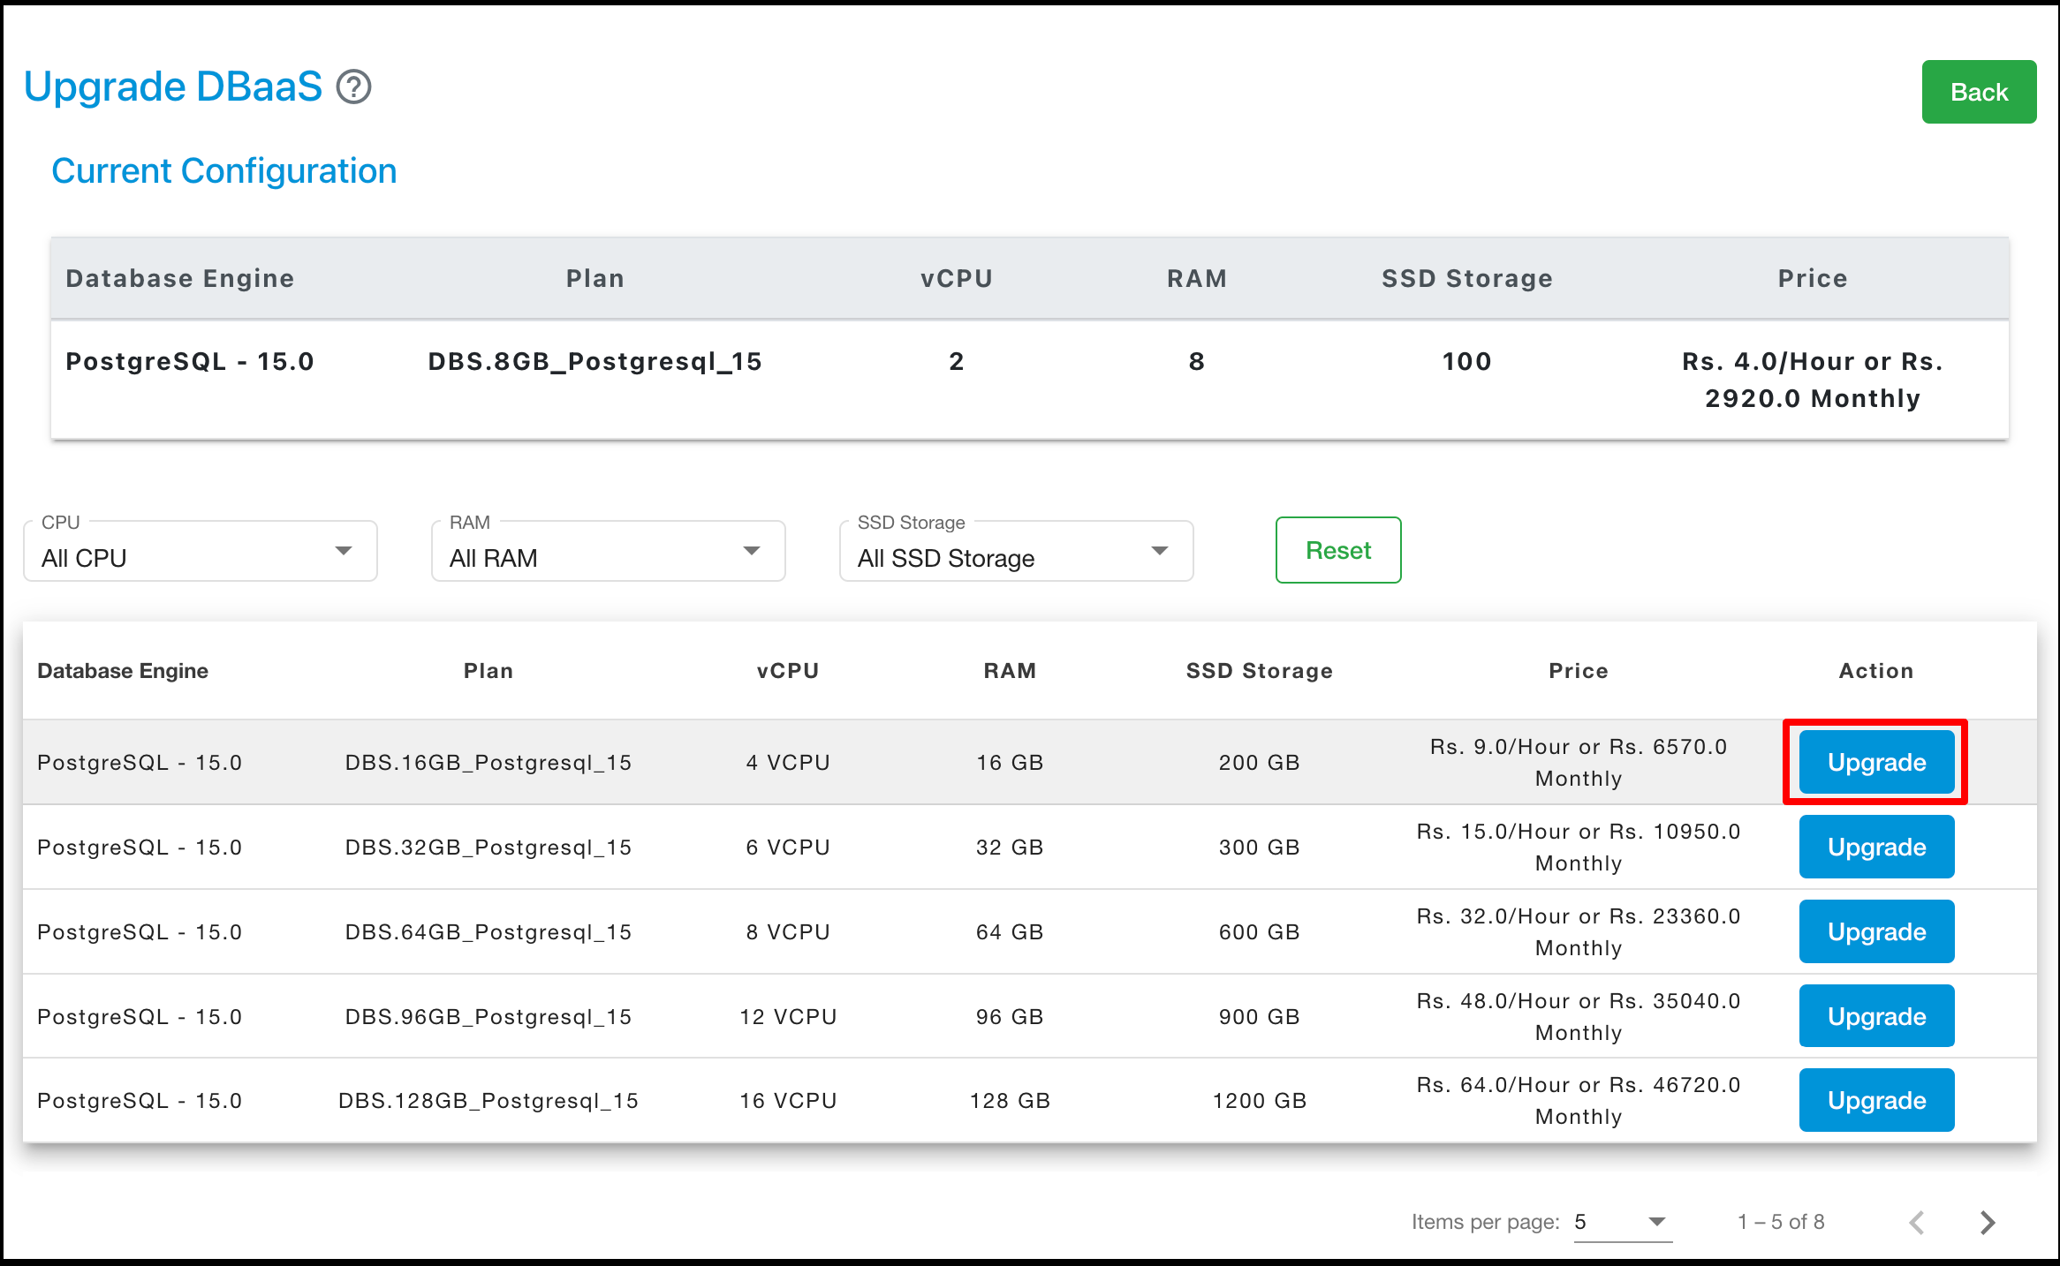Viewport: 2060px width, 1266px height.
Task: Upgrade to the DBS.64GB_Postgresql_15 plan
Action: coord(1877,931)
